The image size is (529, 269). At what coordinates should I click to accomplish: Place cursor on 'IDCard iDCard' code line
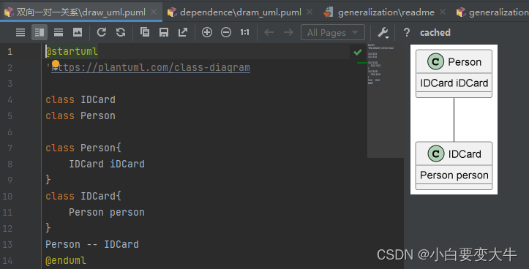[107, 164]
